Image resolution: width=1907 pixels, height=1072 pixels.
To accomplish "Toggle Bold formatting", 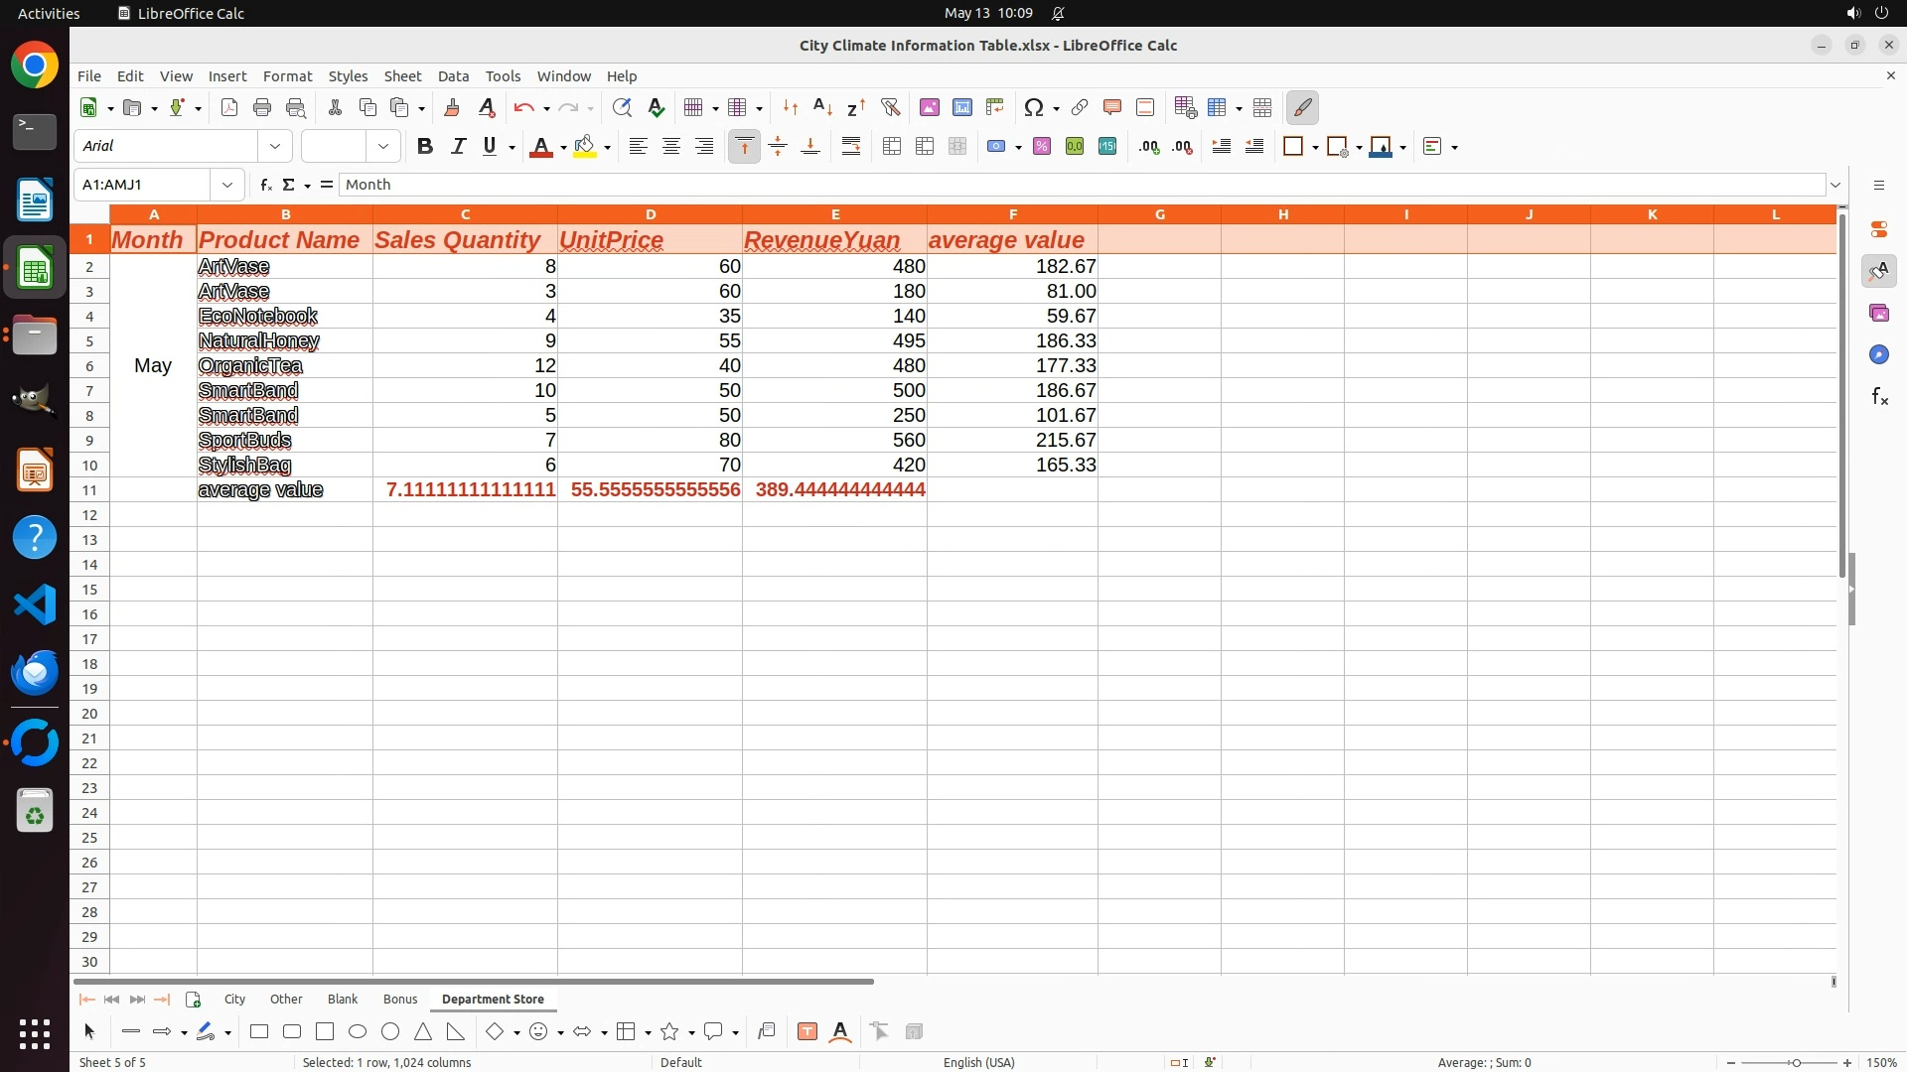I will click(x=425, y=147).
